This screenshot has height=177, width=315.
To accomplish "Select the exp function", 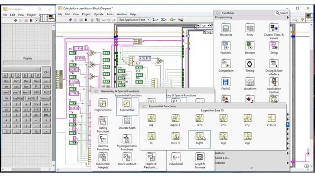I will point(151,120).
